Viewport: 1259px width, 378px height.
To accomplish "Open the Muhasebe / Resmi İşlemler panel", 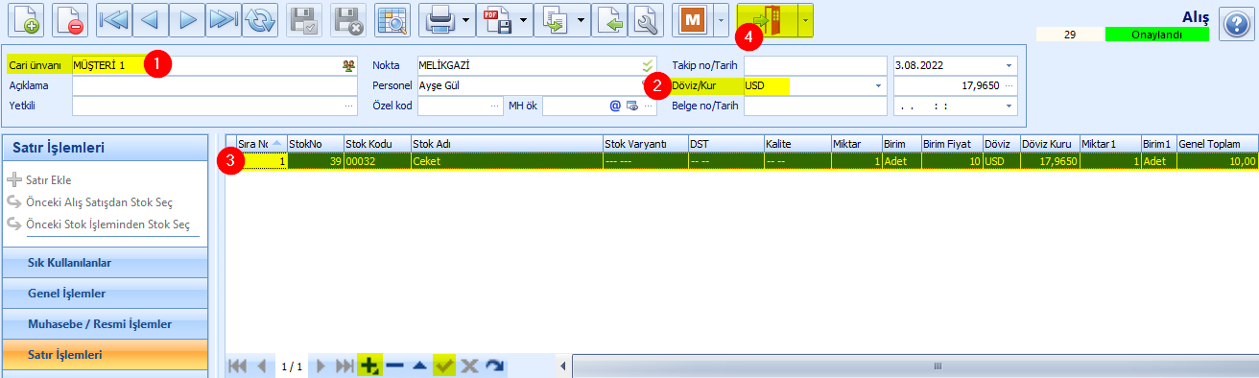I will [x=106, y=323].
